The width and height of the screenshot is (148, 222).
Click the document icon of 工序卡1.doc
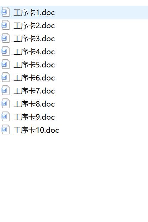tap(6, 12)
